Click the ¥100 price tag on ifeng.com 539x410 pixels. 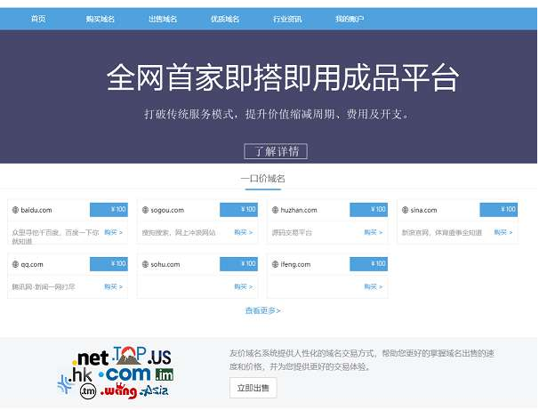(x=368, y=264)
